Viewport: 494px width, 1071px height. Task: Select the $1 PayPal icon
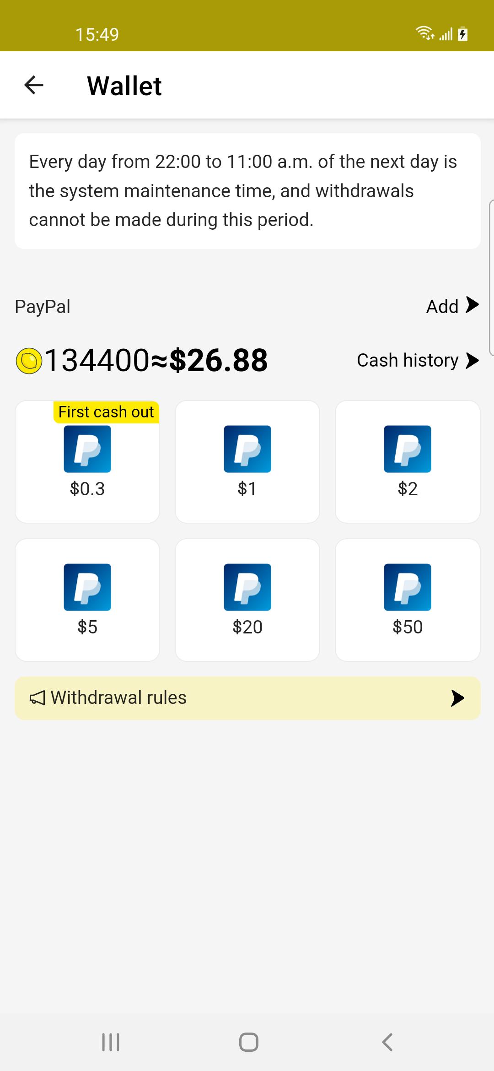247,449
